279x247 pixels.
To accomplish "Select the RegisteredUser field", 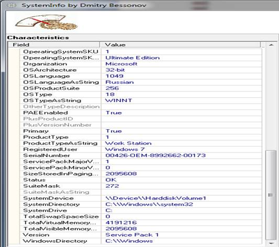I will coord(50,149).
